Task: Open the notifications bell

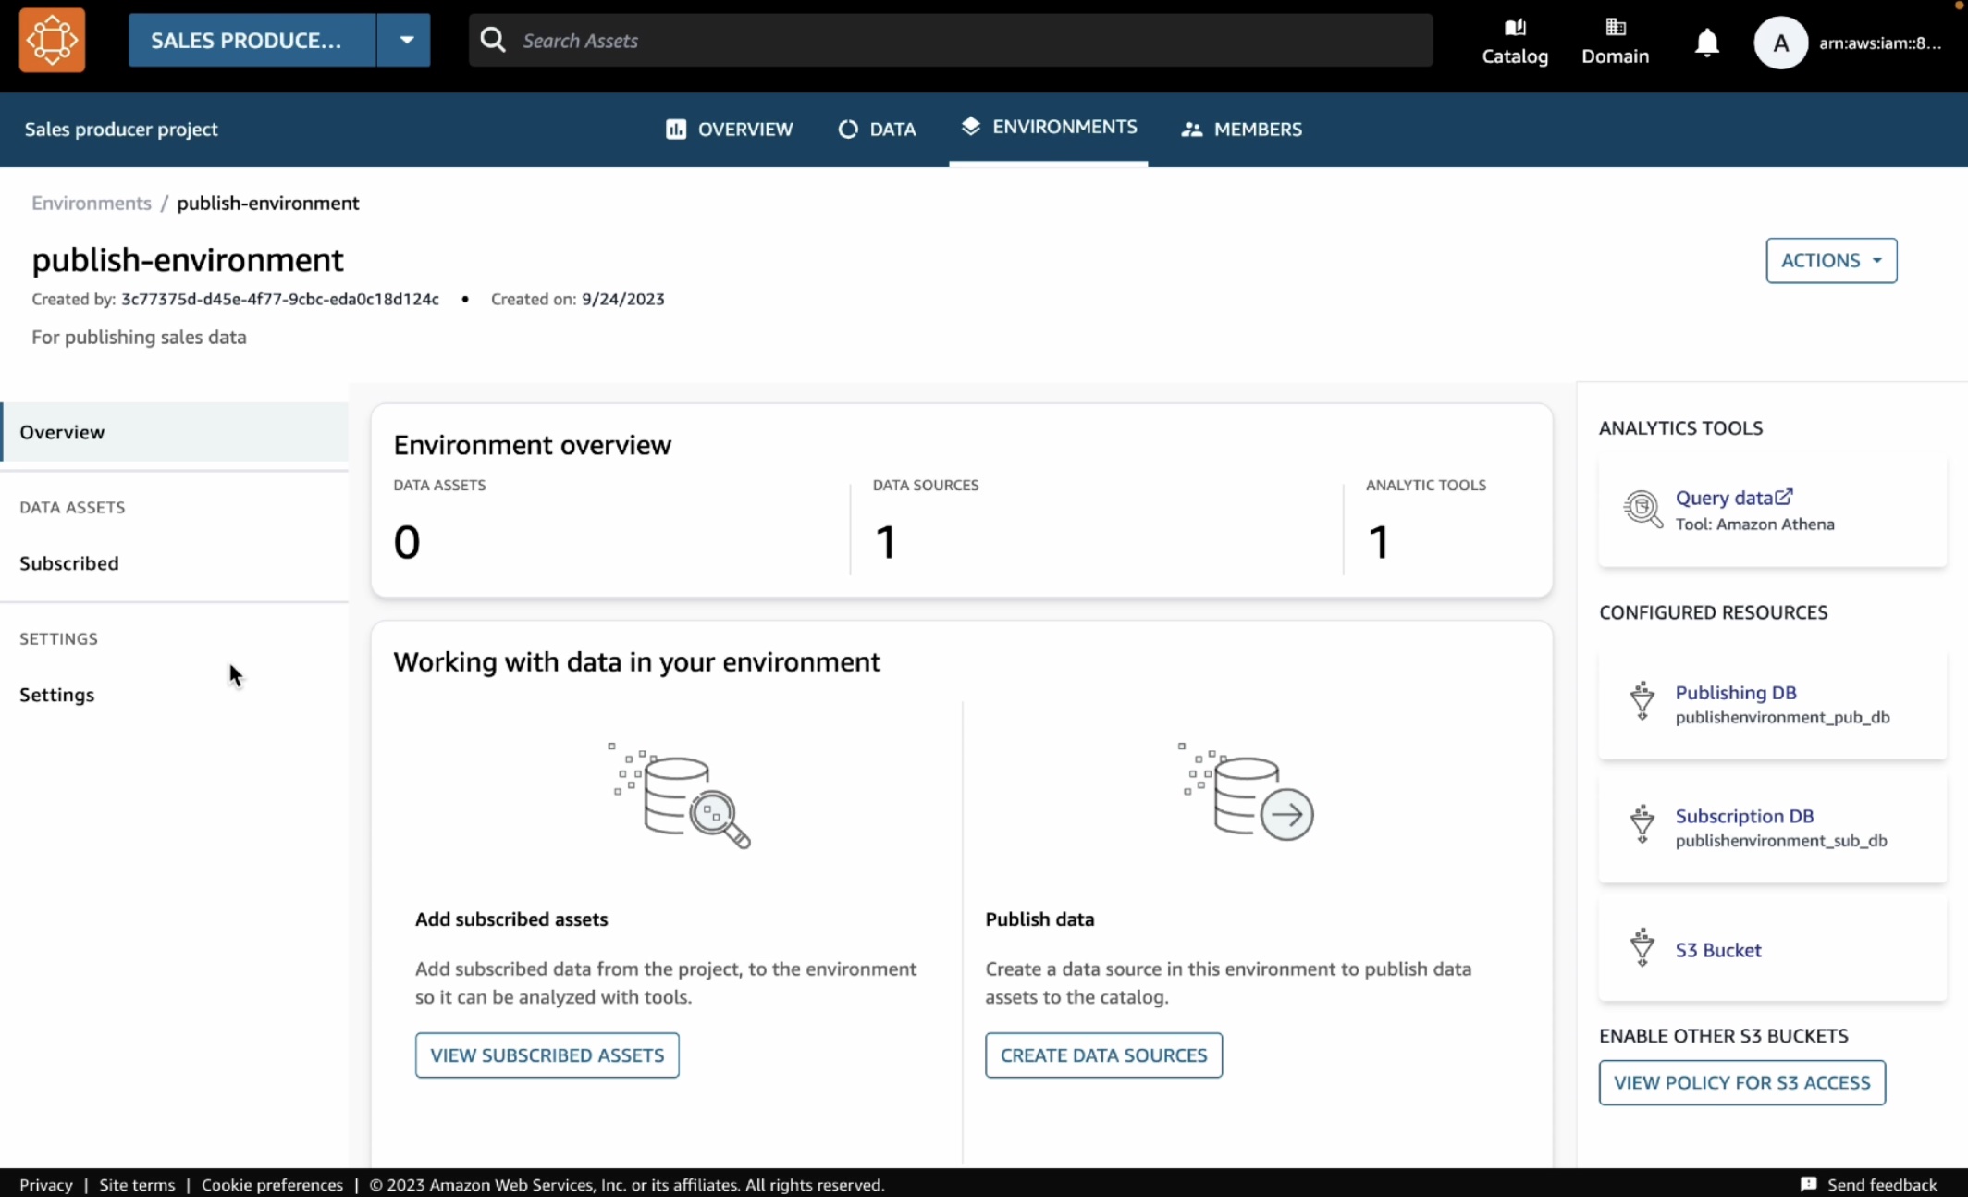Action: (1706, 43)
